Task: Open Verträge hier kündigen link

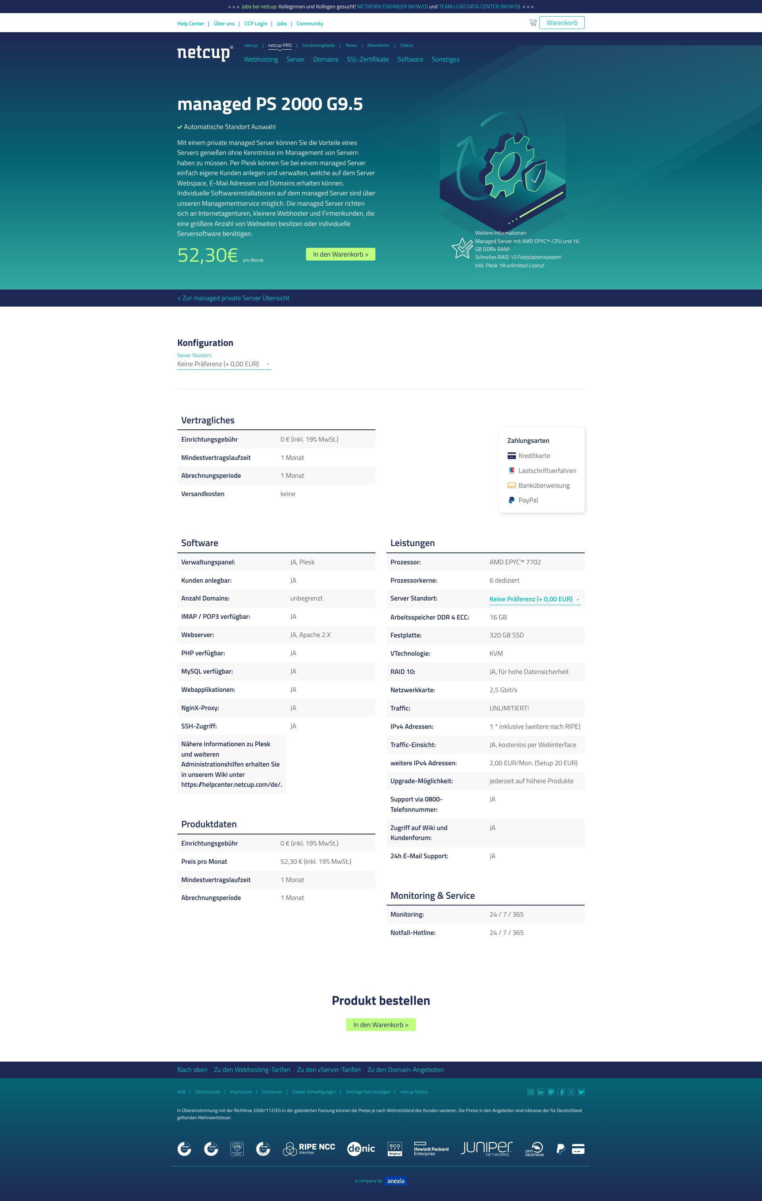Action: (x=368, y=1092)
